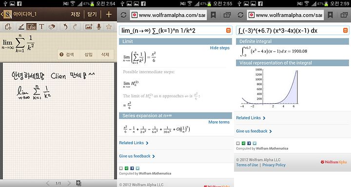Viewport: 351px width, 187px height.
Task: Open Give us feedback in the middle browser
Action: tap(137, 156)
